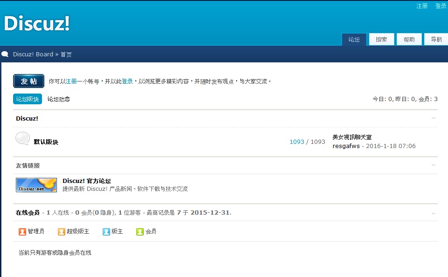Open the 美女視訊聊天室 latest post

(352, 137)
